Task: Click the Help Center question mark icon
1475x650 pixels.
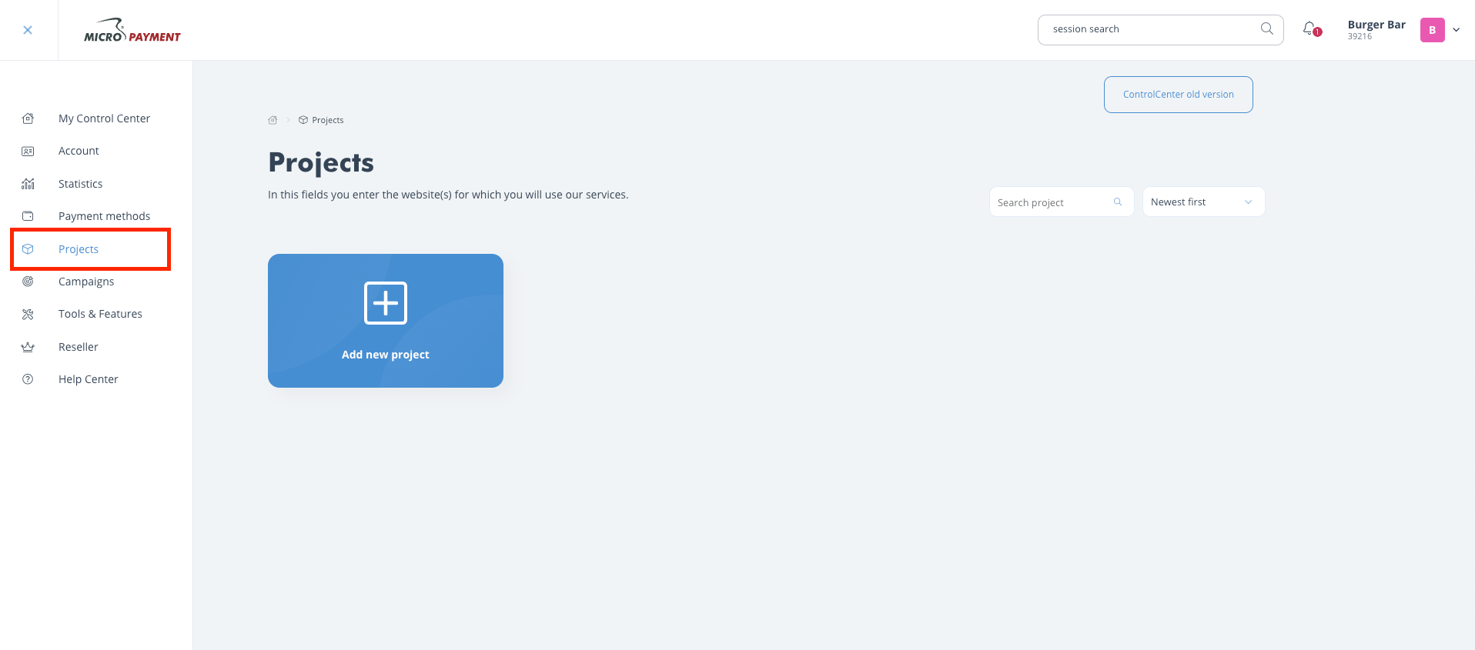Action: [28, 379]
